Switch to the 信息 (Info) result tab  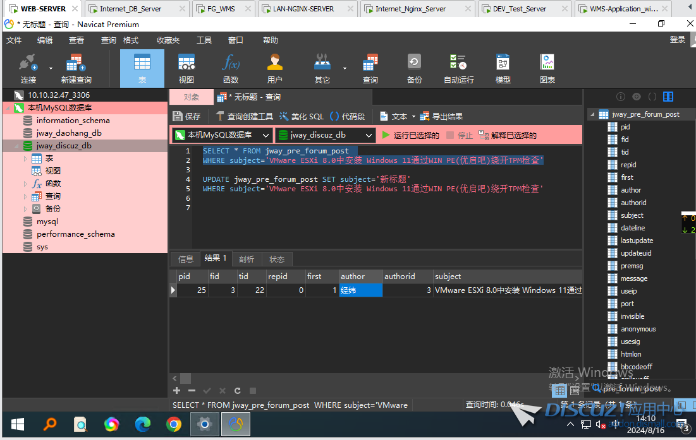click(x=186, y=259)
